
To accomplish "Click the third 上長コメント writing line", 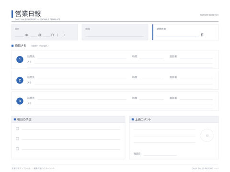I will 164,142.
